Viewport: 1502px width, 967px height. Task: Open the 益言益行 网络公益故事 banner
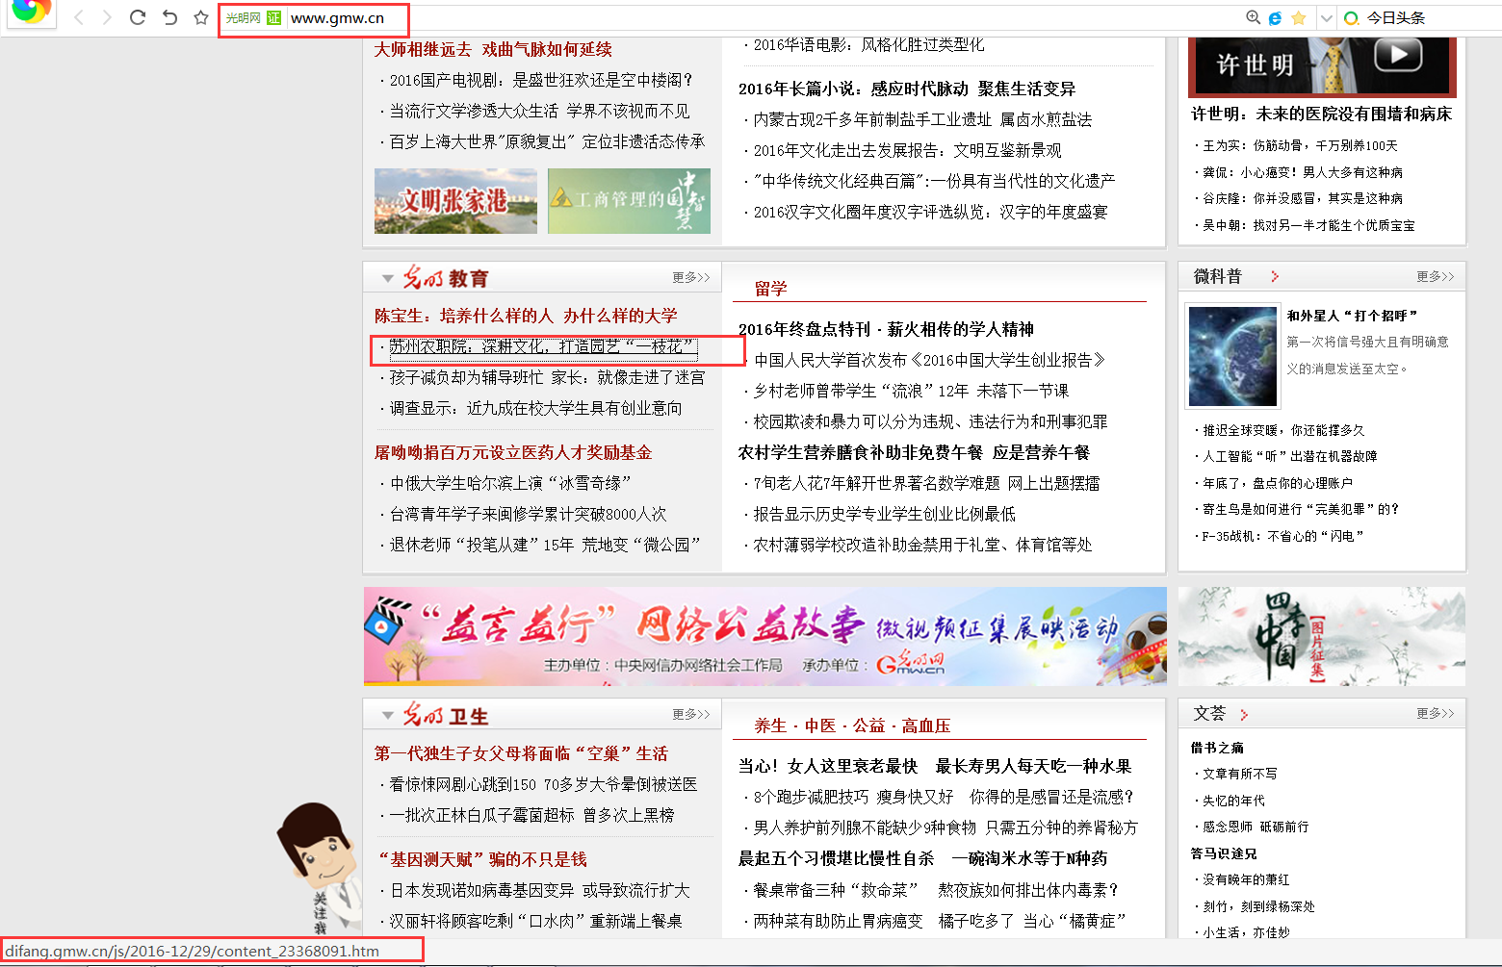pos(764,636)
